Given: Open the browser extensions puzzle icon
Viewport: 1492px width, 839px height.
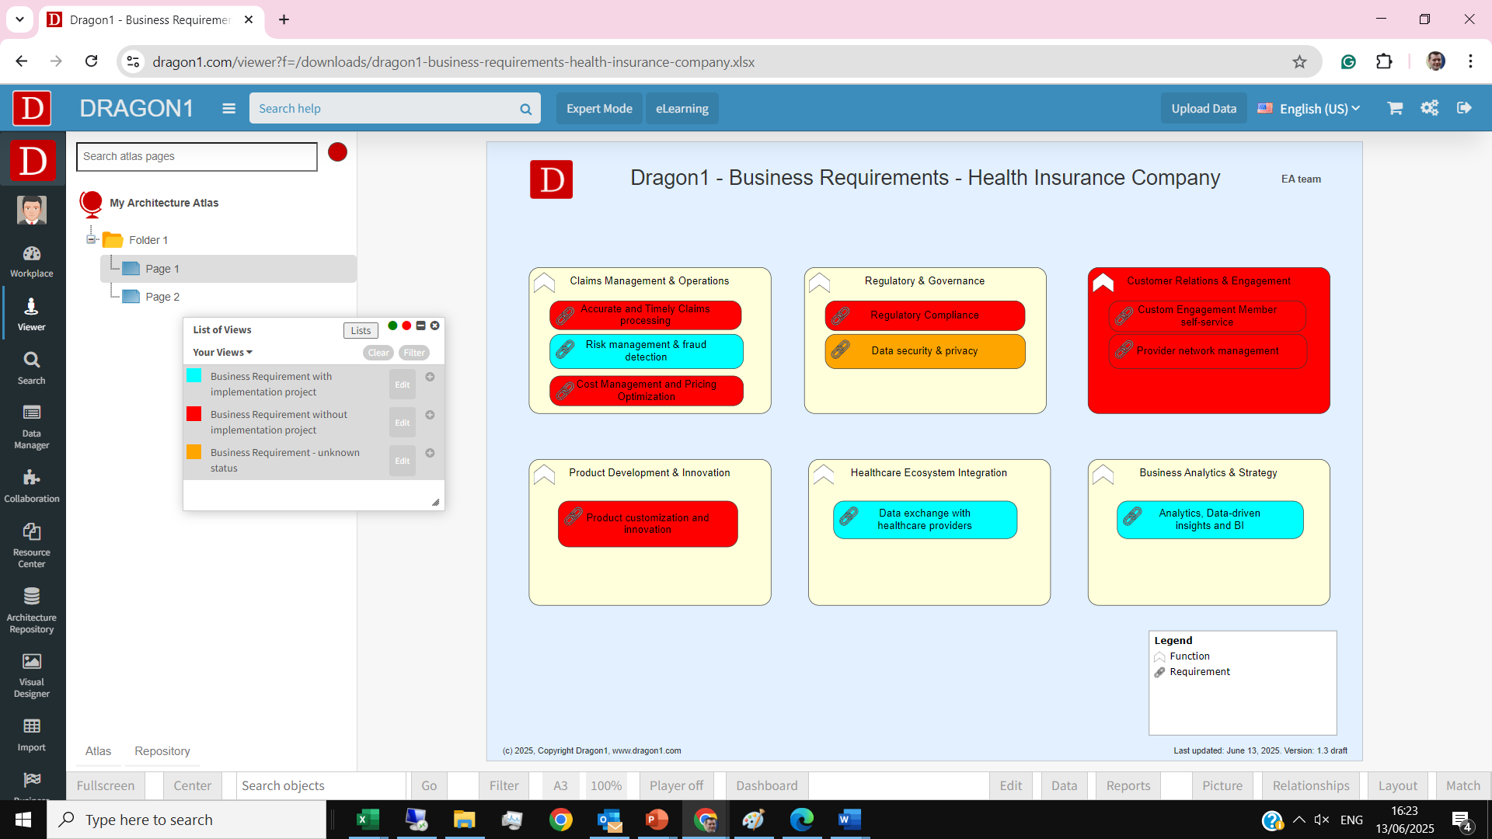Looking at the screenshot, I should 1384,62.
